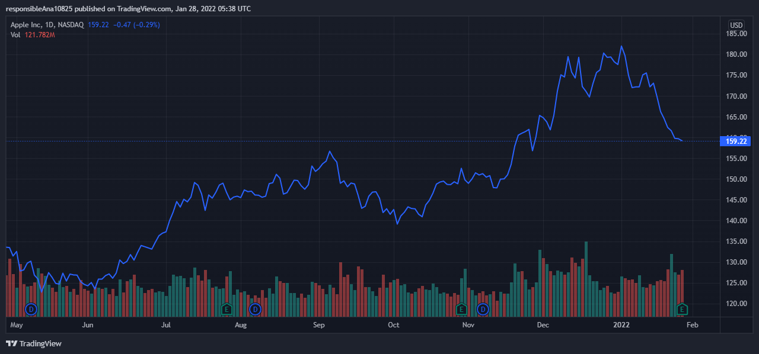759x354 pixels.
Task: Click the blue 159.22 current price tag
Action: 735,141
